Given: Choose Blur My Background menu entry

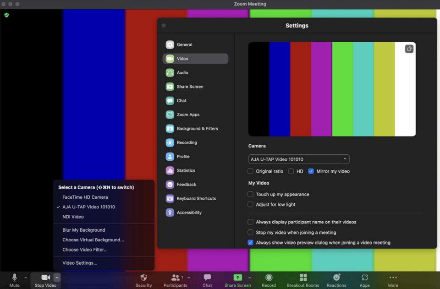Looking at the screenshot, I should 84,230.
